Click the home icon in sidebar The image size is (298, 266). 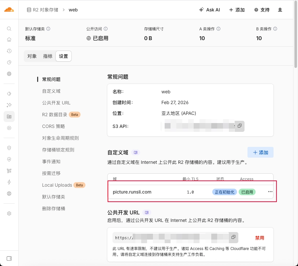(9, 40)
